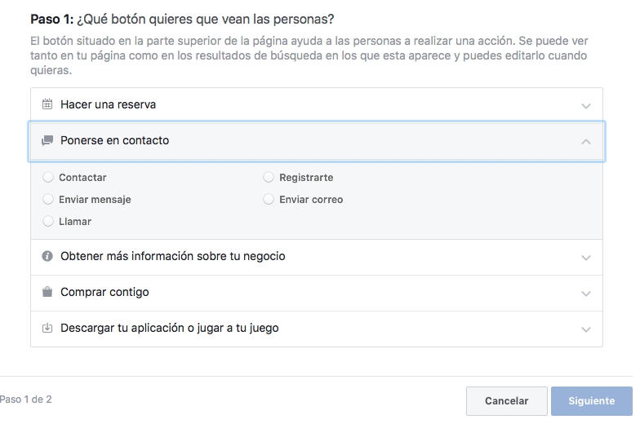Open the Comprar contigo section title
Screen dimensions: 640x424
point(104,292)
